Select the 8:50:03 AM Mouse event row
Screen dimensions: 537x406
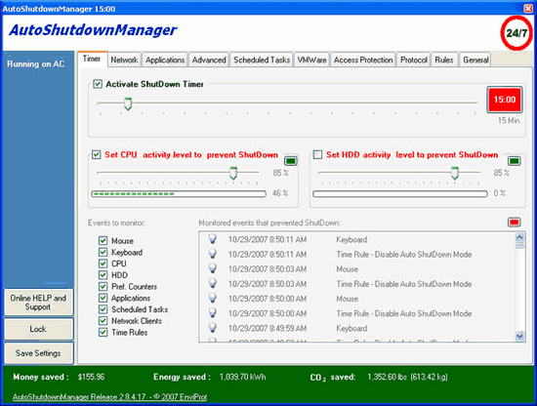[356, 269]
